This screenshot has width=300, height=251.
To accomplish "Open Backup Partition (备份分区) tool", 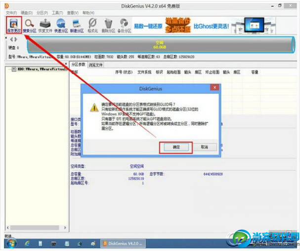I will click(124, 26).
